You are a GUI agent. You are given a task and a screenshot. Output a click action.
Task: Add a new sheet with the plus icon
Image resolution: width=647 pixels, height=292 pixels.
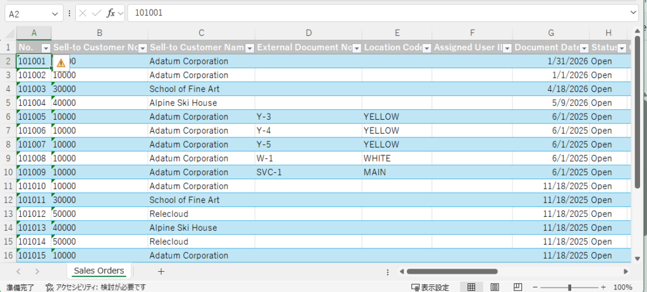161,271
